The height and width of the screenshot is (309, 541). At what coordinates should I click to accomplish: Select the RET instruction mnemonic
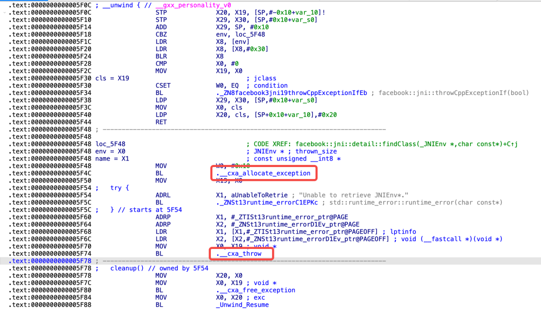tap(161, 122)
